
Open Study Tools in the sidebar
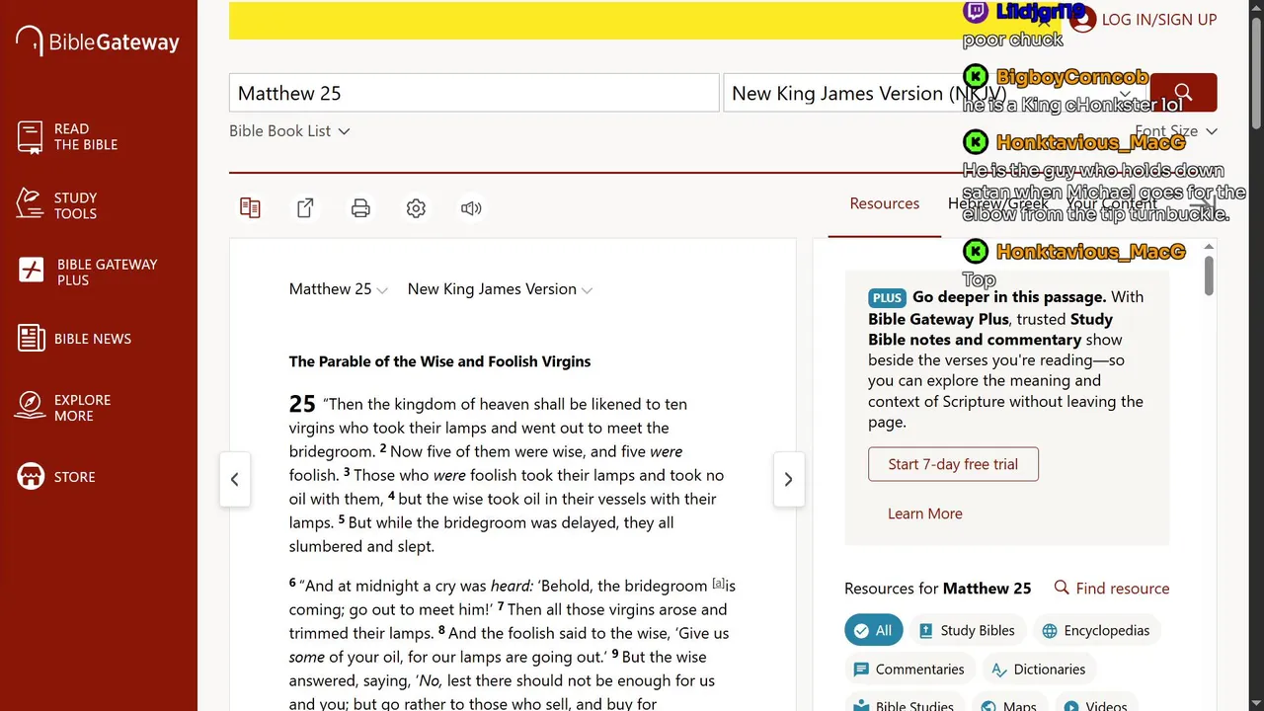click(57, 205)
